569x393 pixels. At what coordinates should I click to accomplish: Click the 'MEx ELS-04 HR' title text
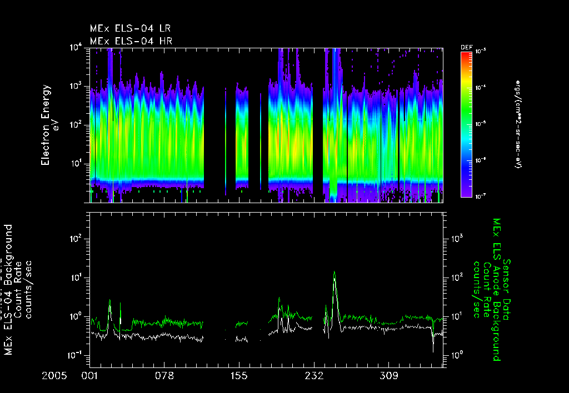[x=131, y=41]
